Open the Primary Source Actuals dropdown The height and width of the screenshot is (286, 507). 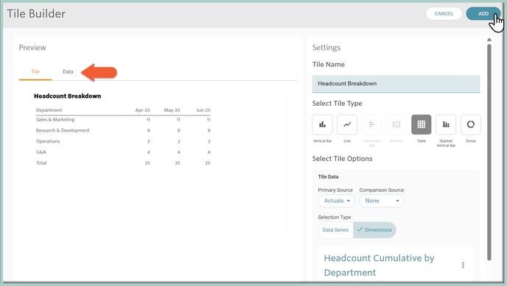pyautogui.click(x=336, y=201)
